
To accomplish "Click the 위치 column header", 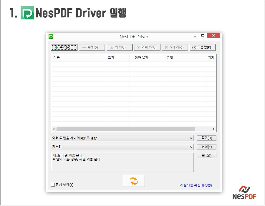I will 211,58.
